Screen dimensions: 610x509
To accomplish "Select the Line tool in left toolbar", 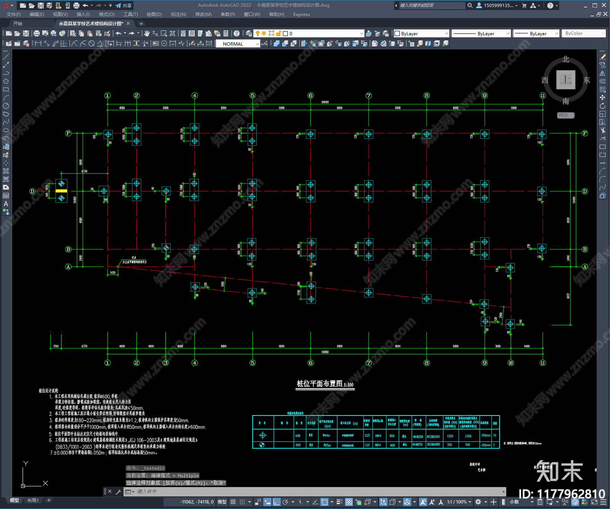I will click(x=6, y=56).
